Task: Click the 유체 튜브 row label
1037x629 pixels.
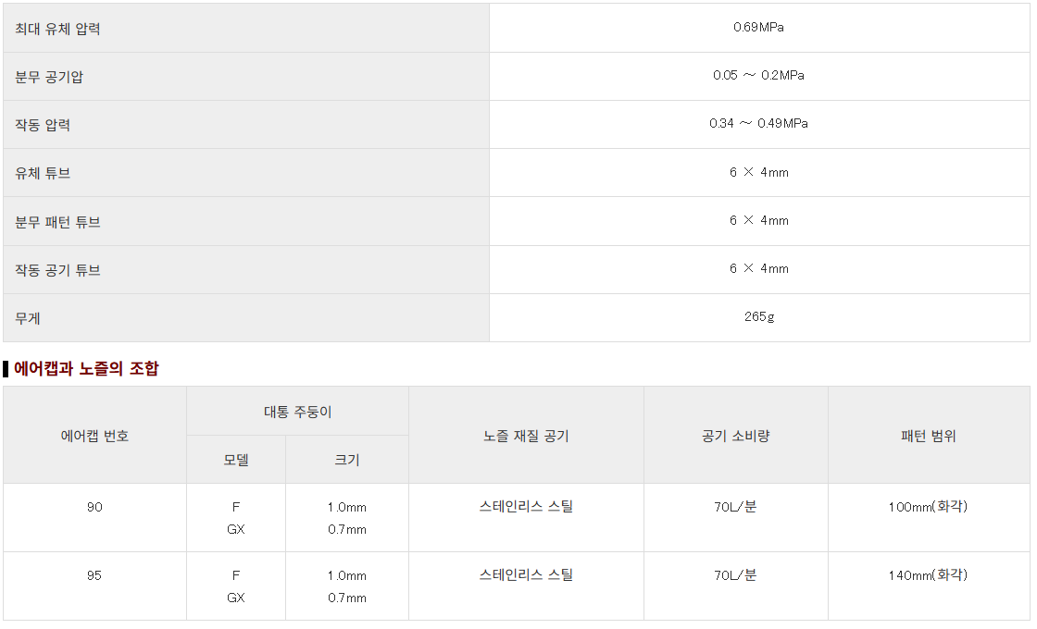Action: [x=43, y=173]
